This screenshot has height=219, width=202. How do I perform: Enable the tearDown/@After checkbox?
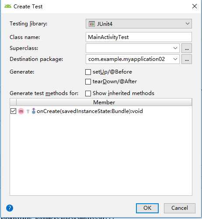[88, 81]
